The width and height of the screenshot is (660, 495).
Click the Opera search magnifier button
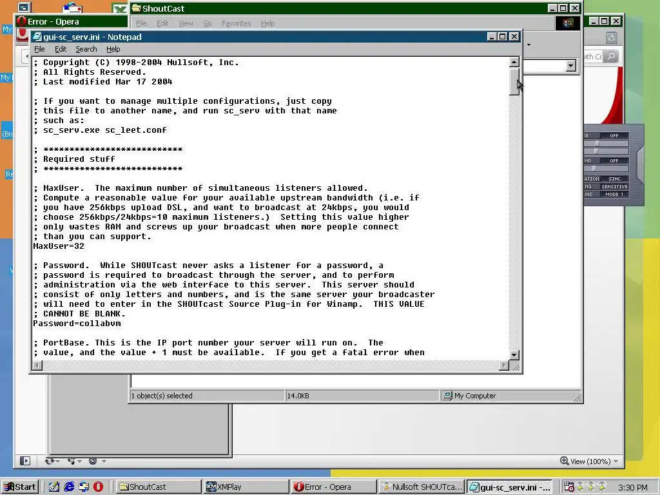611,56
